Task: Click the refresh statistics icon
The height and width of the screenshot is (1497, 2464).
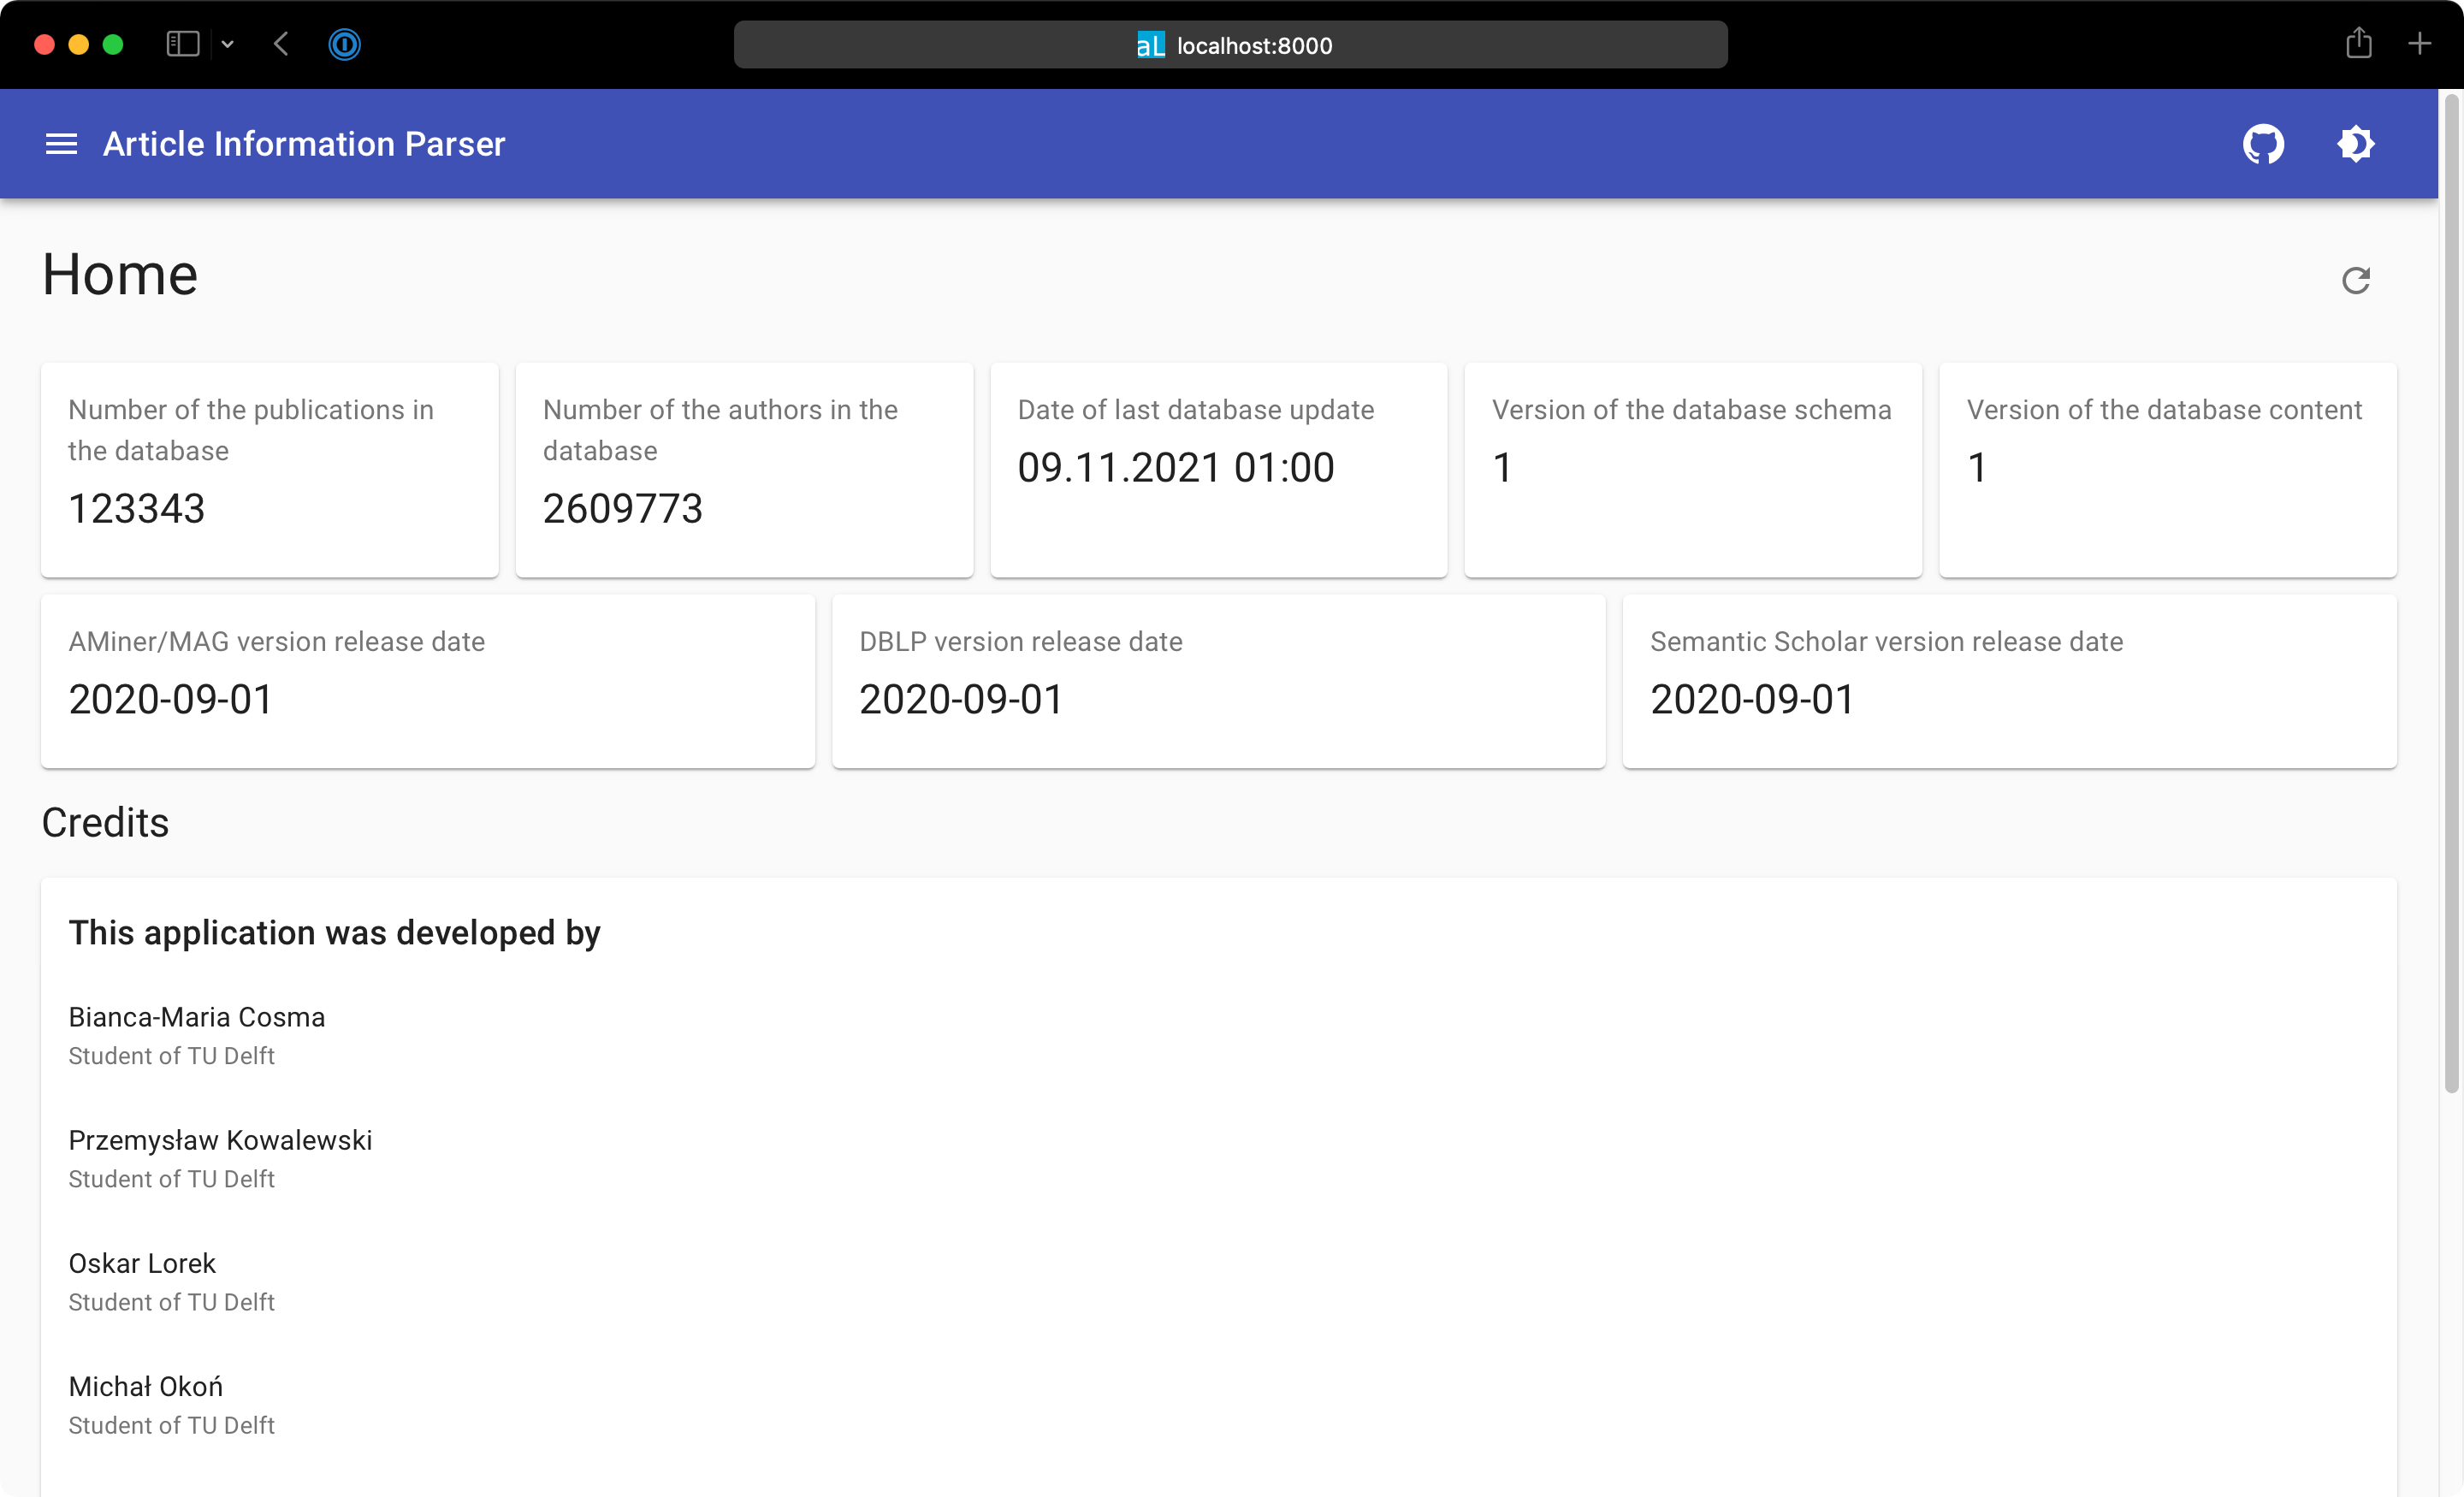Action: [2355, 280]
